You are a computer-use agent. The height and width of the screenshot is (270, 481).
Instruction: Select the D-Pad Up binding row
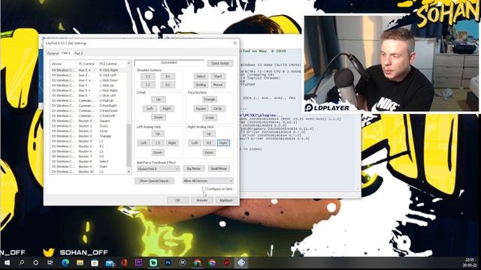[89, 100]
